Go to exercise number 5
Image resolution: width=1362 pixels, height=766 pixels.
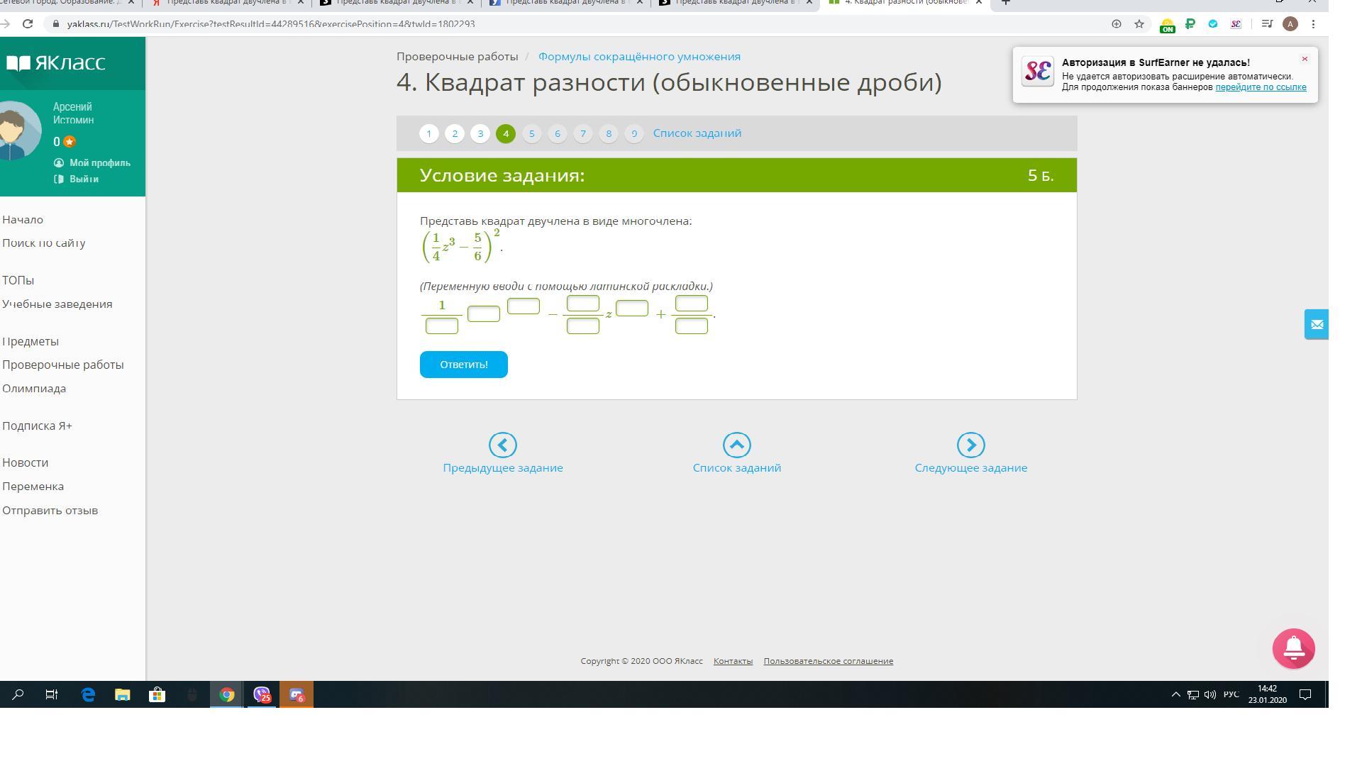coord(532,133)
